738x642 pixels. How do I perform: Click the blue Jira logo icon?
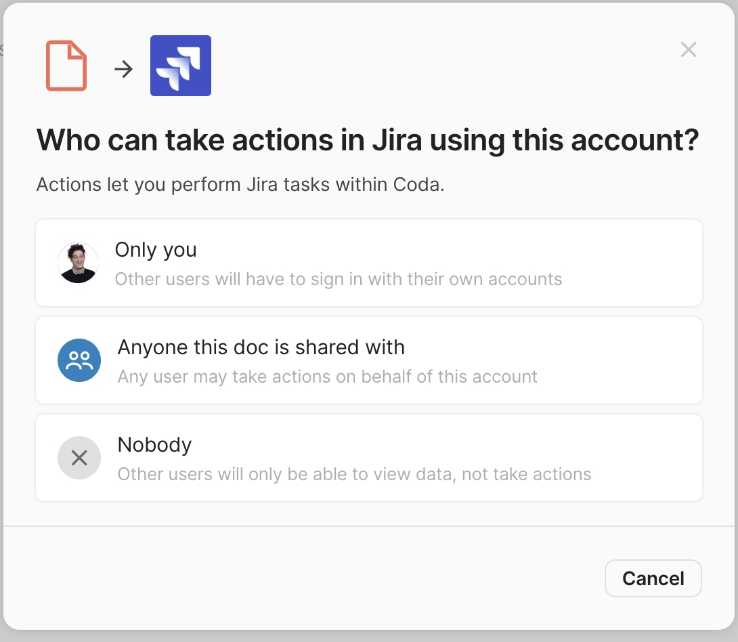(x=181, y=66)
